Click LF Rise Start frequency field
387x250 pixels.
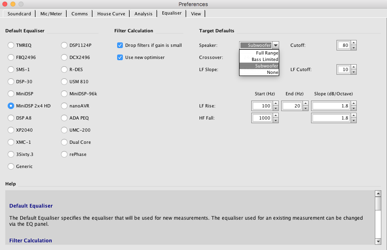coord(262,106)
